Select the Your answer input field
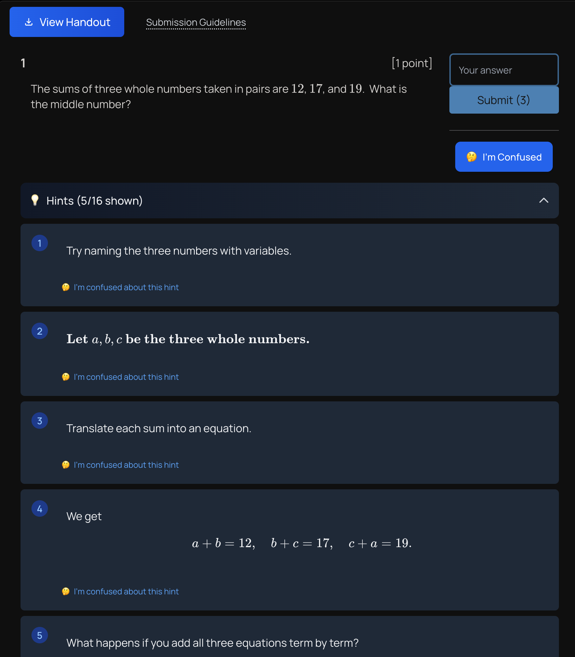Screen dimensions: 575x657 503,70
